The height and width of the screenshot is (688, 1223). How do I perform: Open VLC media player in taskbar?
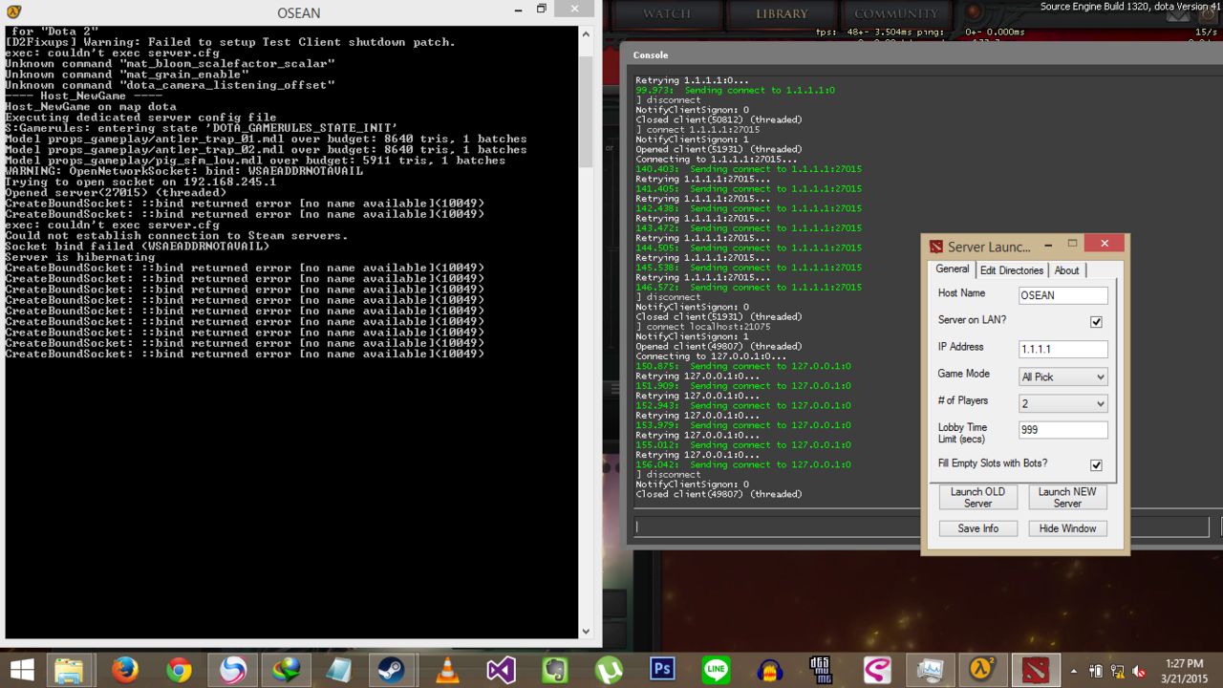[446, 670]
